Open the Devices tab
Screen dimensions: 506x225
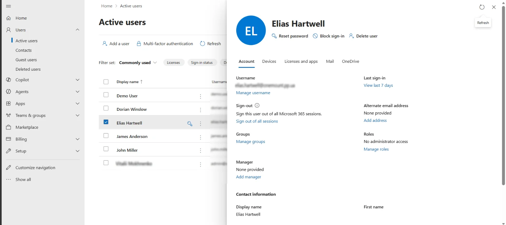click(x=269, y=61)
